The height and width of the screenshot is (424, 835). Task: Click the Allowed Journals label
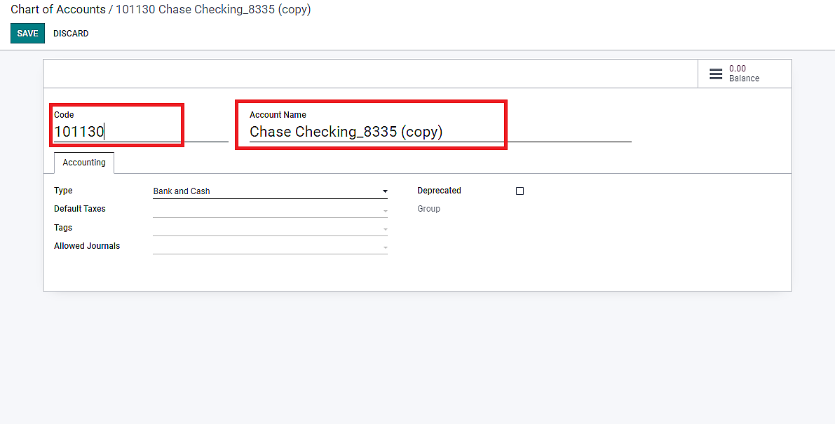pos(87,246)
